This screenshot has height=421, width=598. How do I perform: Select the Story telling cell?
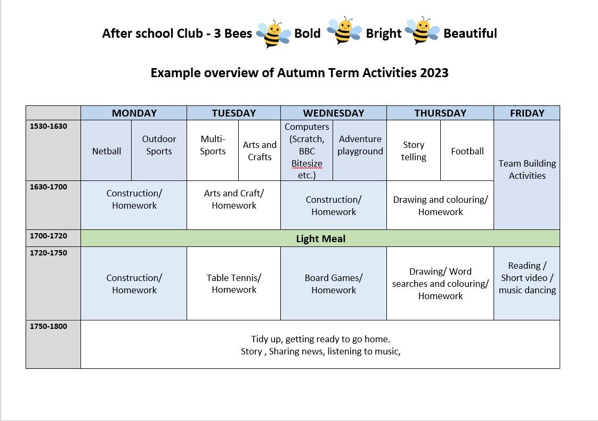point(414,151)
